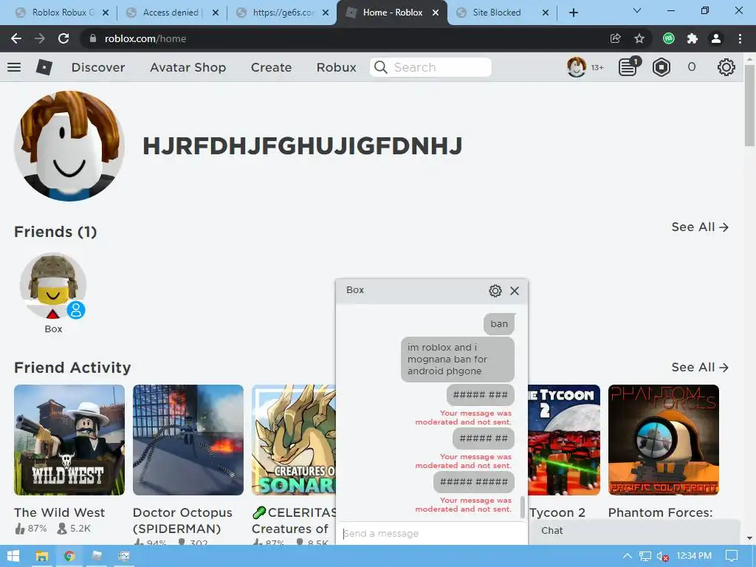The height and width of the screenshot is (567, 756).
Task: Open File Explorer from taskbar
Action: click(x=42, y=556)
